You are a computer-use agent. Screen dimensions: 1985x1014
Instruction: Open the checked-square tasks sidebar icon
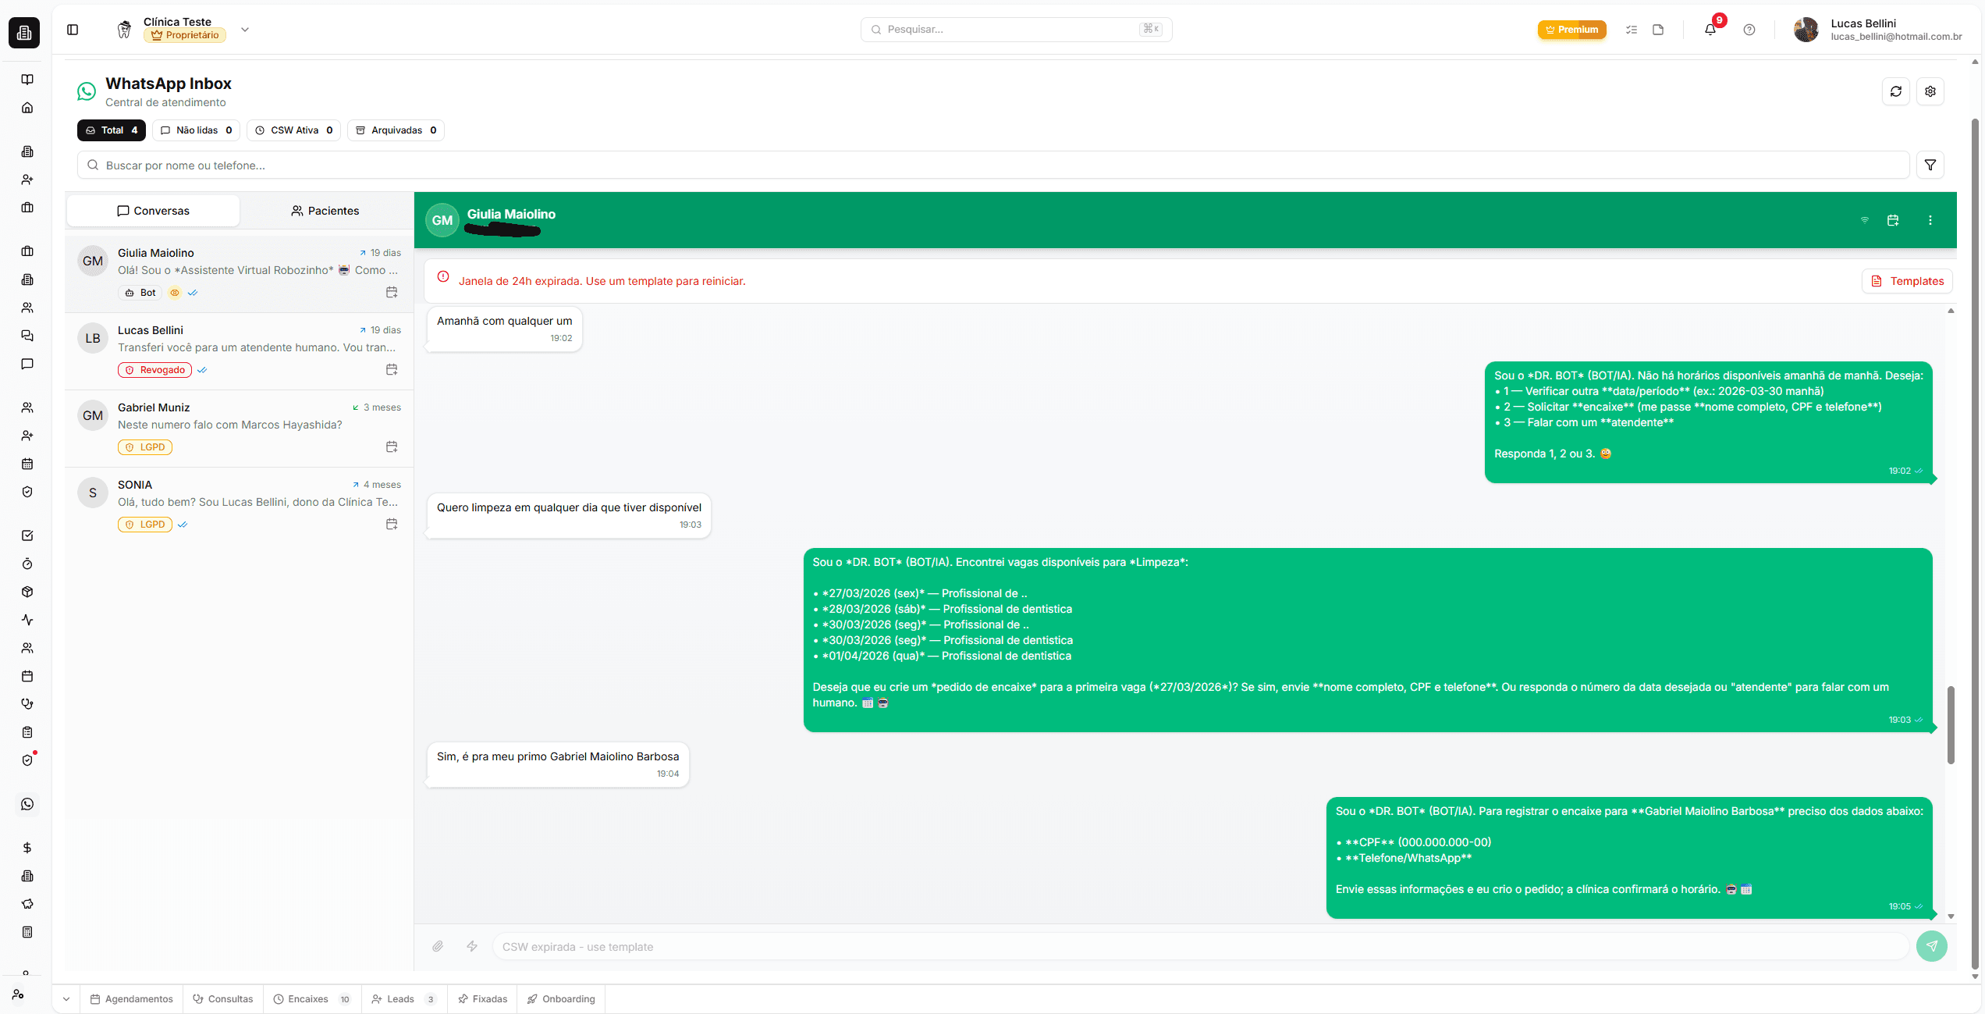tap(27, 535)
